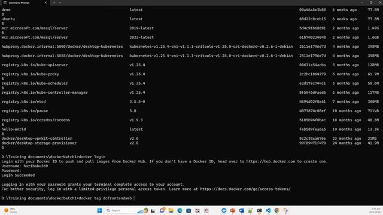Image resolution: width=383 pixels, height=215 pixels.
Task: Click the 'demo' repository name
Action: click(x=6, y=10)
